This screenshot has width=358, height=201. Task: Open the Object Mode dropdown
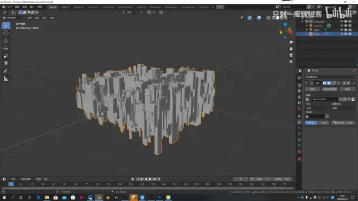14,17
